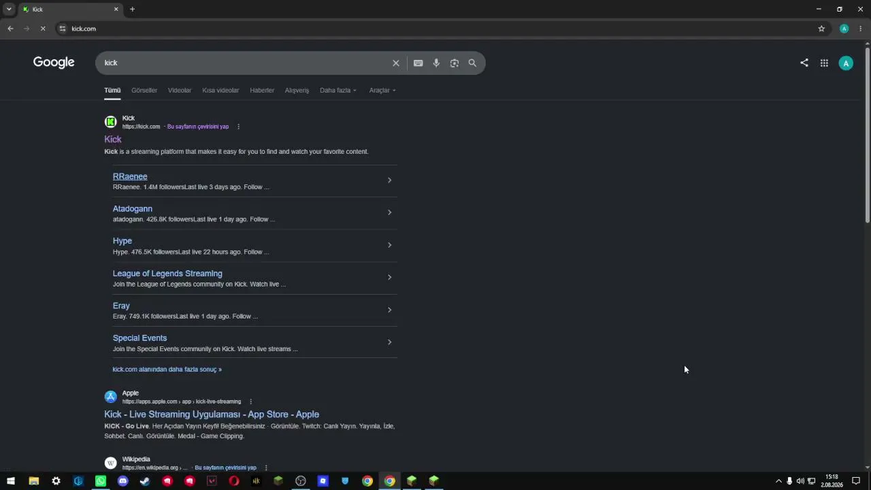Open the on-screen keyboard input tool
871x490 pixels.
click(x=418, y=63)
